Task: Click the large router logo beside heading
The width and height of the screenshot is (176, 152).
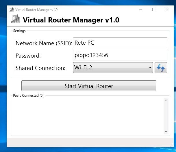Action: click(x=16, y=19)
